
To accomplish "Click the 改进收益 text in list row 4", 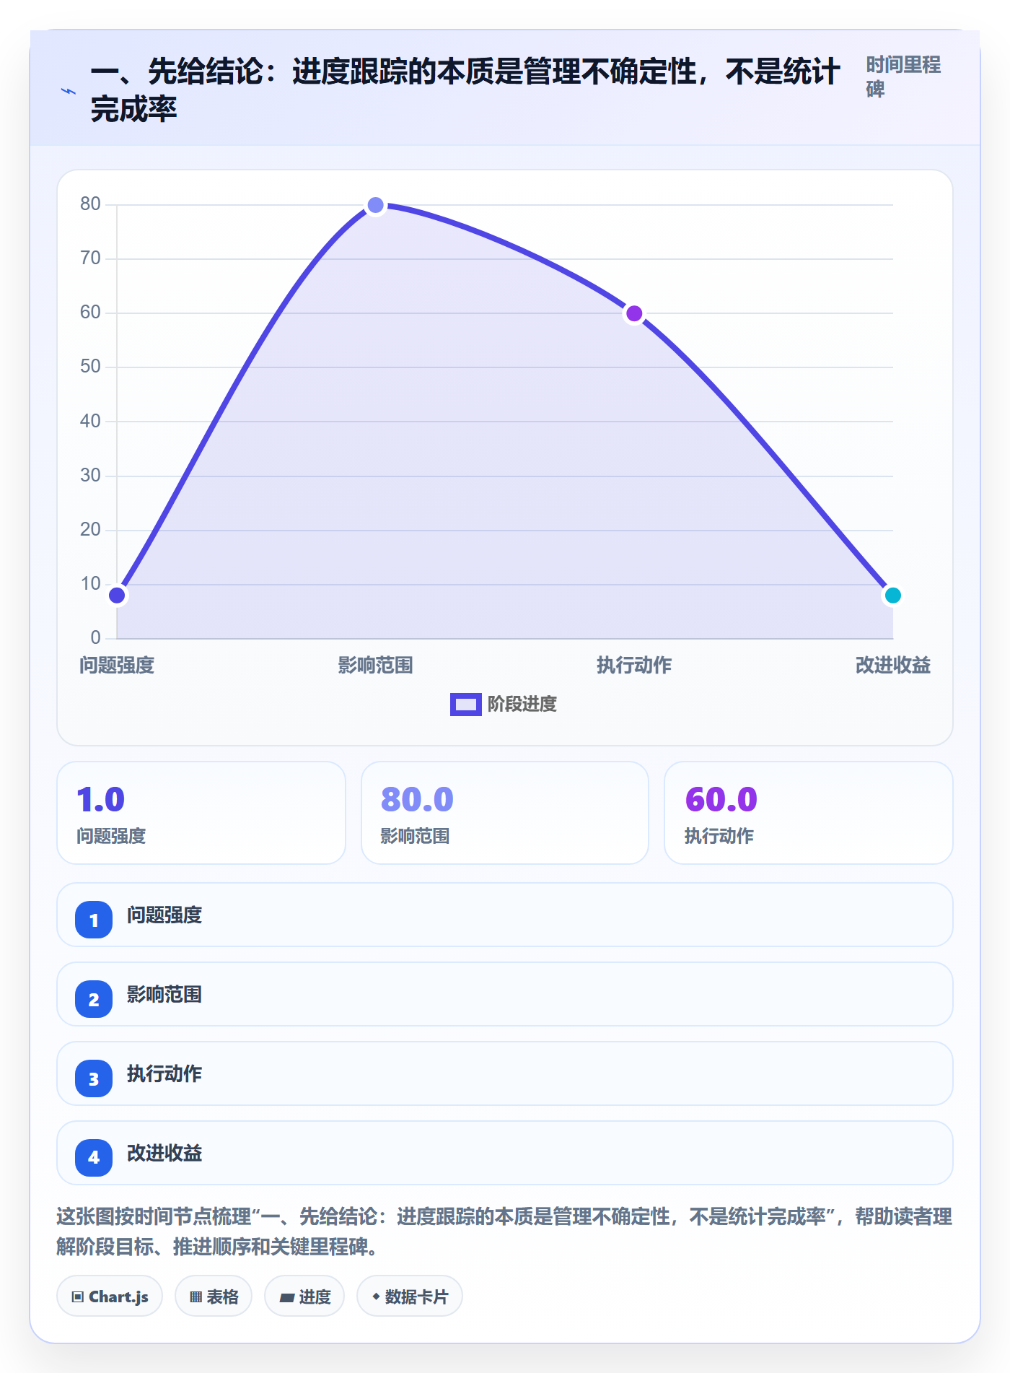I will pyautogui.click(x=164, y=1154).
